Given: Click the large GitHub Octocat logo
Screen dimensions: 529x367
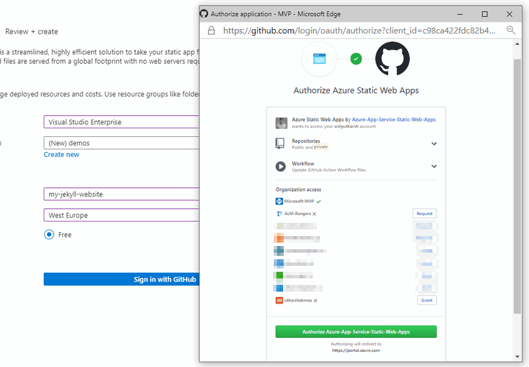Looking at the screenshot, I should (392, 59).
